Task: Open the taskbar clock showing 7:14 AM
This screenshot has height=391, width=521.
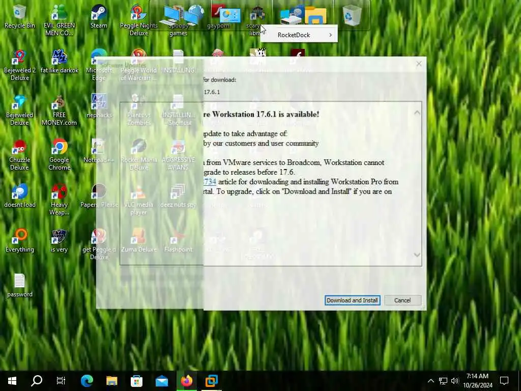Action: click(477, 381)
